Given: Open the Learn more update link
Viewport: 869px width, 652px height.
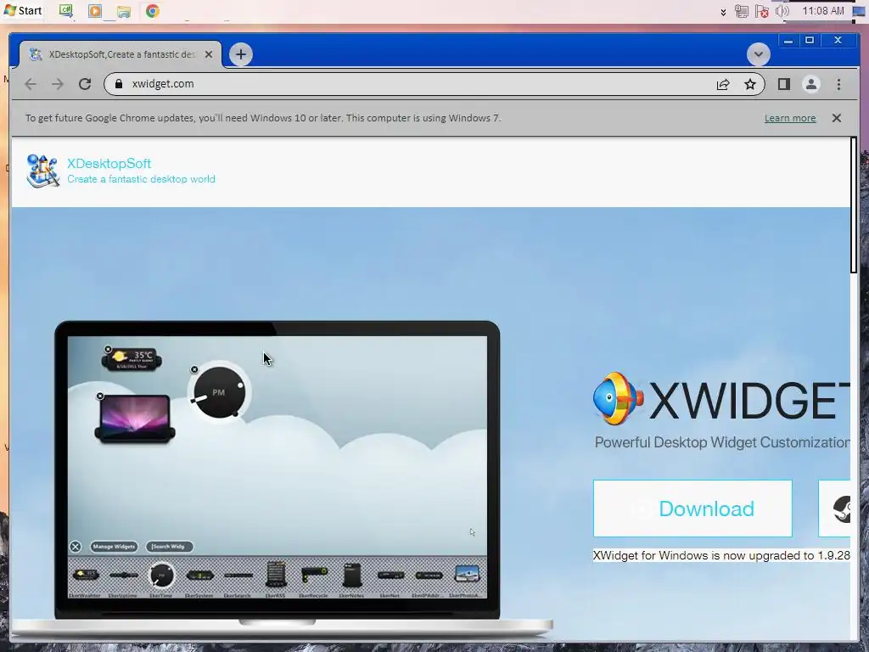Looking at the screenshot, I should [x=790, y=118].
